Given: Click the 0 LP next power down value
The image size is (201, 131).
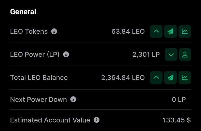Looking at the screenshot, I should [x=179, y=100].
